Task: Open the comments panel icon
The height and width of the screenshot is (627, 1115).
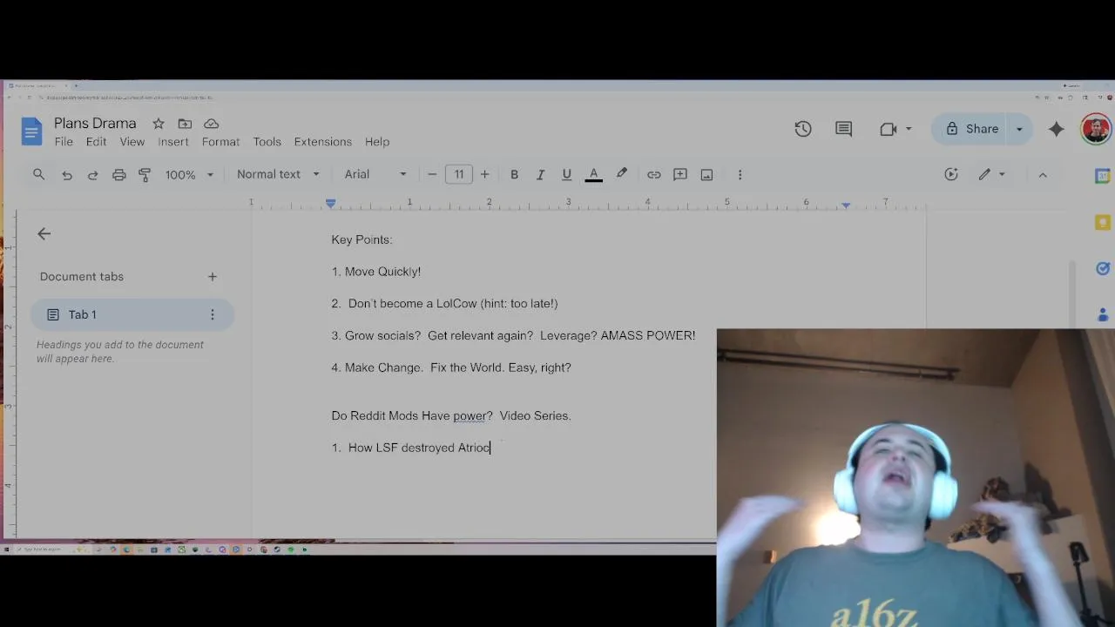Action: (x=843, y=129)
